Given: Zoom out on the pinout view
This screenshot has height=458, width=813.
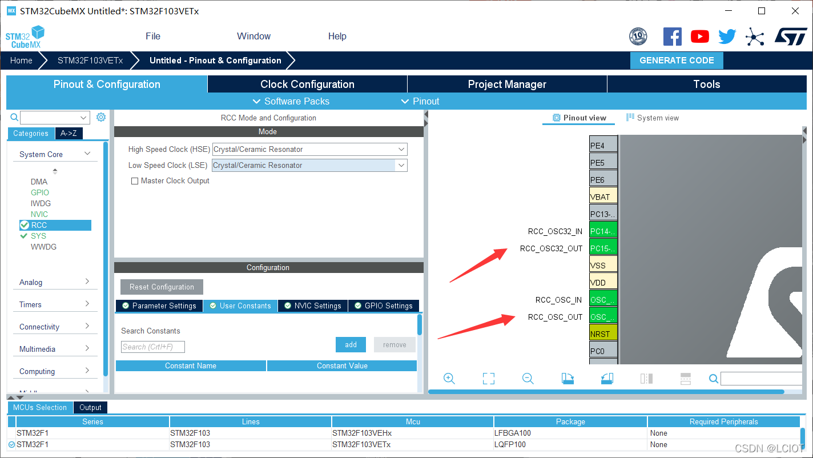Looking at the screenshot, I should tap(528, 379).
